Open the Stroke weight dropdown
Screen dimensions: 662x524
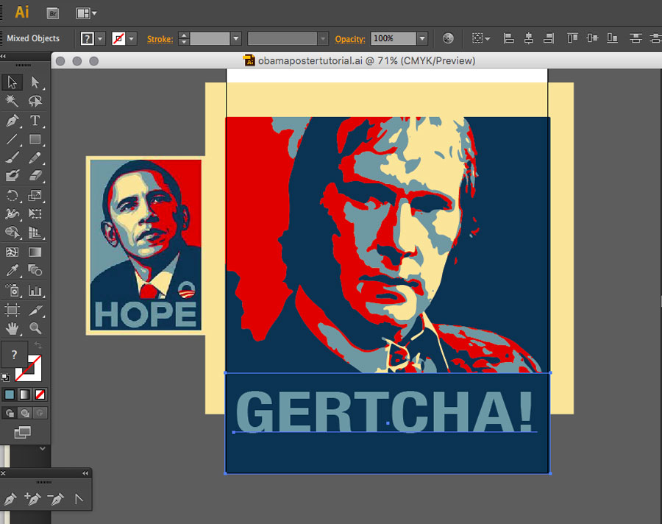pos(236,39)
